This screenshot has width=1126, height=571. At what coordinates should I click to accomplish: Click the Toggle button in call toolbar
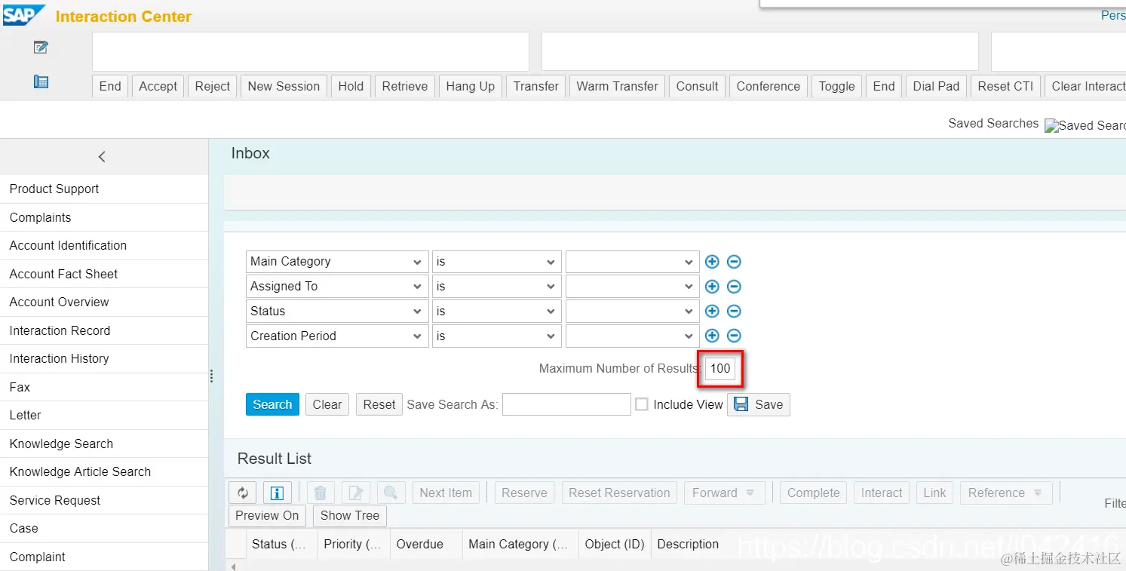click(x=837, y=86)
